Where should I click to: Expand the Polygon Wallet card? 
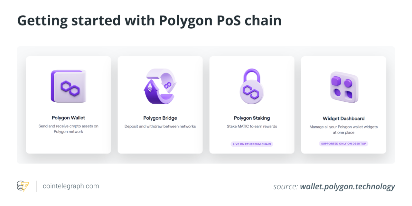pos(68,105)
